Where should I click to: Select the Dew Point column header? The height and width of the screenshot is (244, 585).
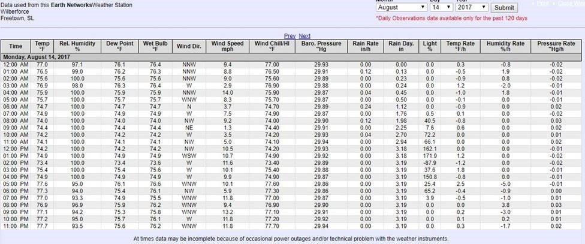[x=120, y=46]
